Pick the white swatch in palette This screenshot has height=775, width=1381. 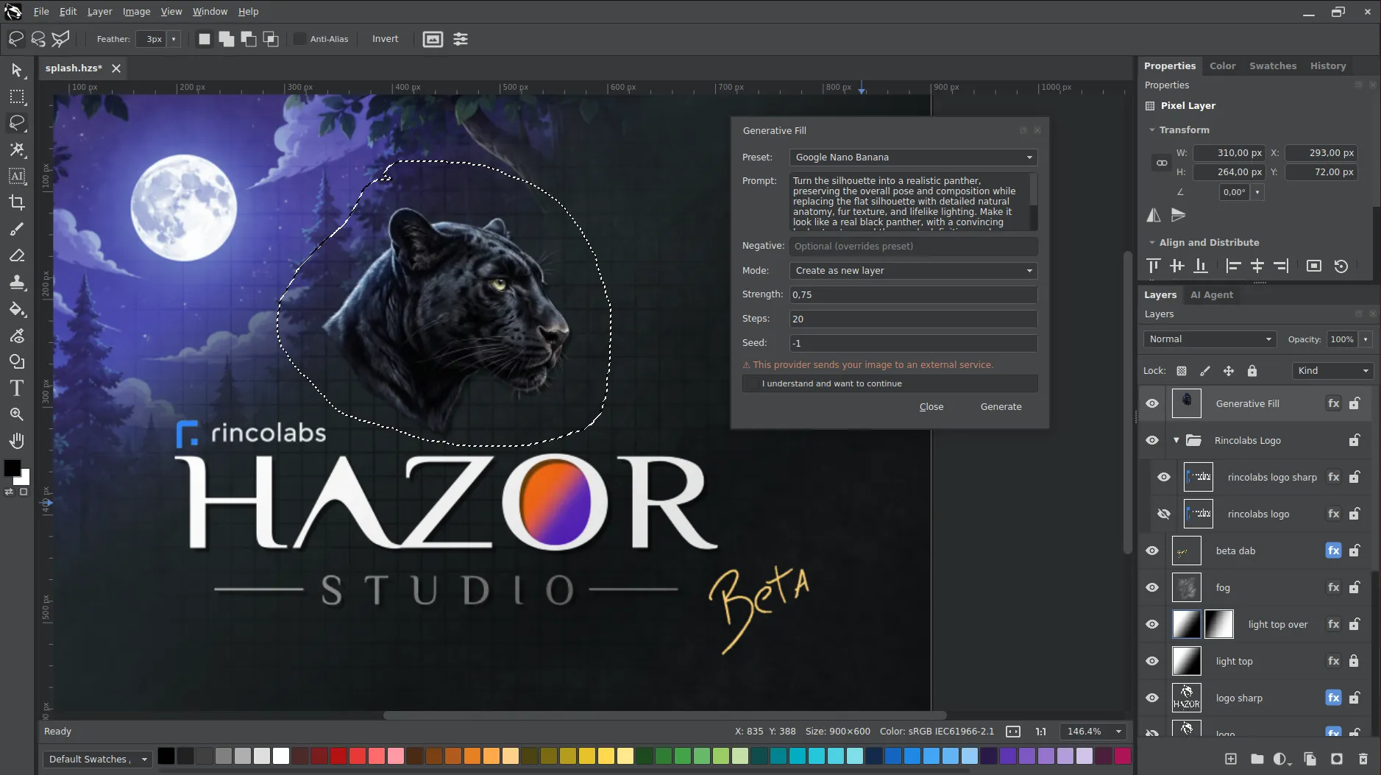point(281,756)
